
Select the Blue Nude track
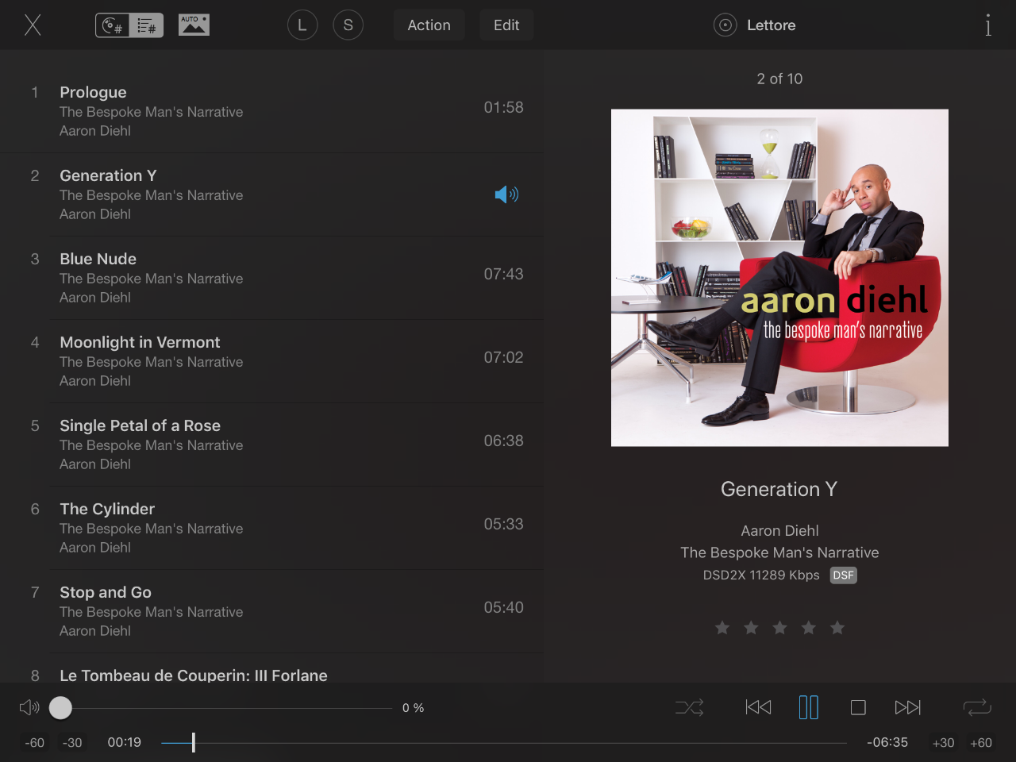tap(271, 278)
